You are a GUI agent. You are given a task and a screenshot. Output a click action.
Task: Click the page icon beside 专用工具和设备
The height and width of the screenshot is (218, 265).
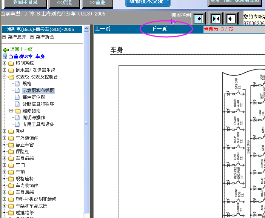point(17,124)
